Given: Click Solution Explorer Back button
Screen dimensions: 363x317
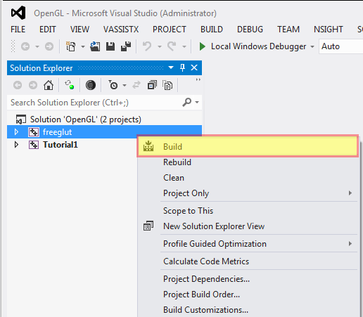Looking at the screenshot, I should pos(18,85).
